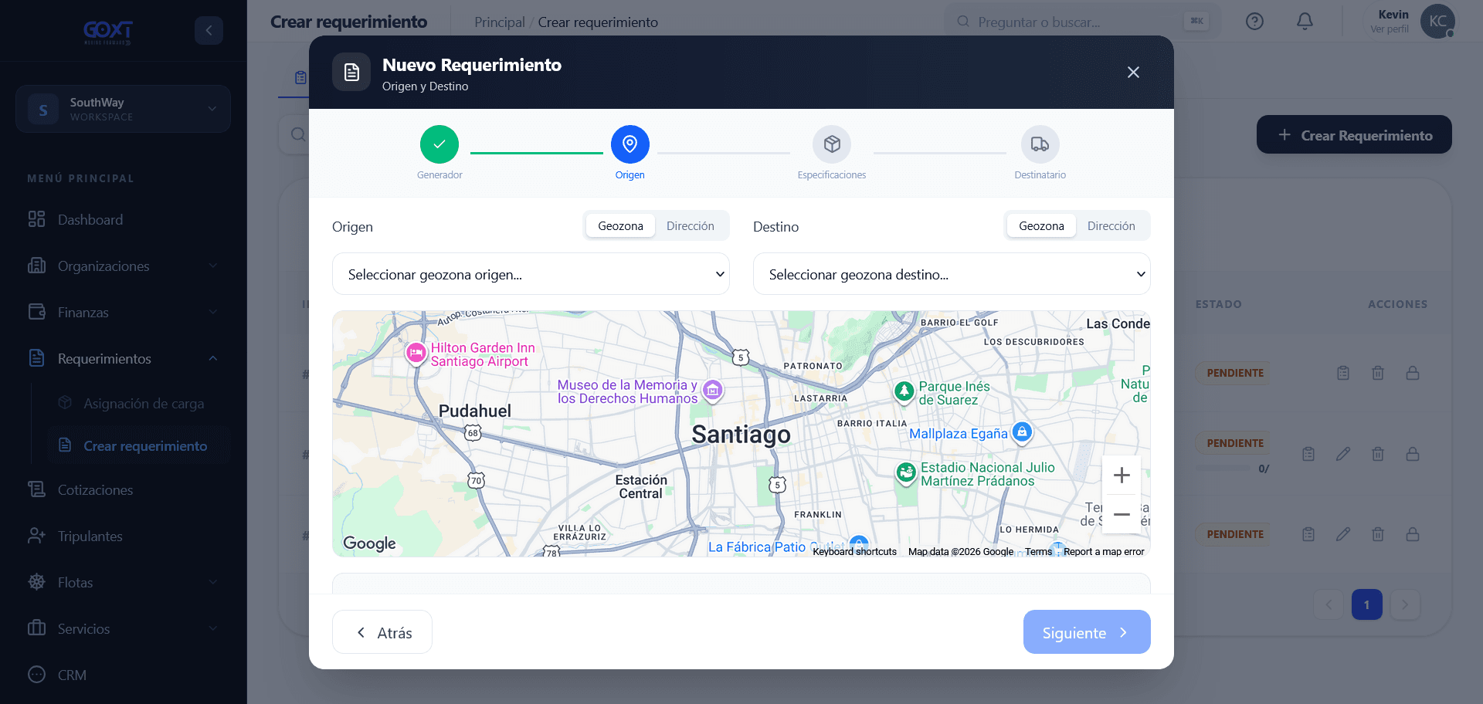This screenshot has height=704, width=1483.
Task: Click the Destinatario truck step icon
Action: 1040,144
